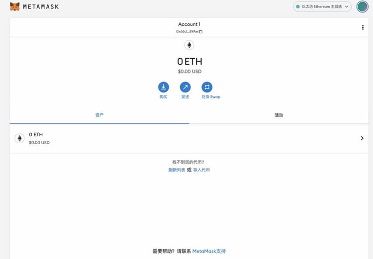This screenshot has width=373, height=259.
Task: Click the Swap (兑换 Swap) icon
Action: [207, 87]
